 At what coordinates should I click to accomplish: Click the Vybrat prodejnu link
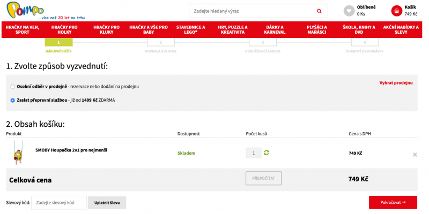pos(396,83)
